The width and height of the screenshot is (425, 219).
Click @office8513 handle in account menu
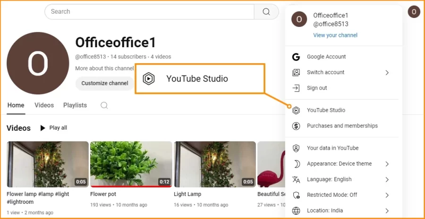click(x=331, y=24)
